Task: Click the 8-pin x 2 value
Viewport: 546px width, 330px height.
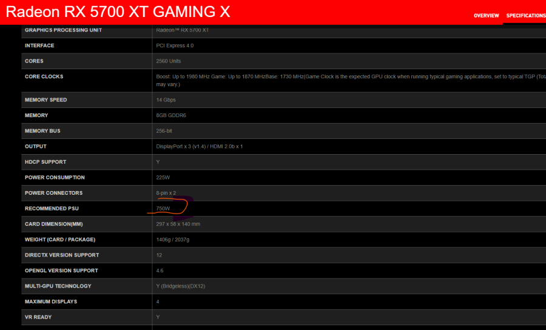Action: tap(166, 193)
